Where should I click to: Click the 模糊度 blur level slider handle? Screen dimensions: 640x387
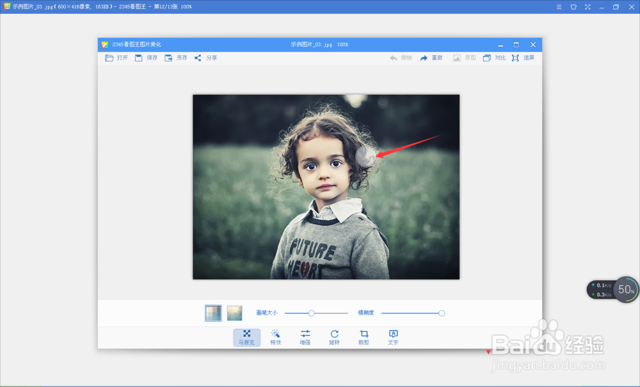442,313
